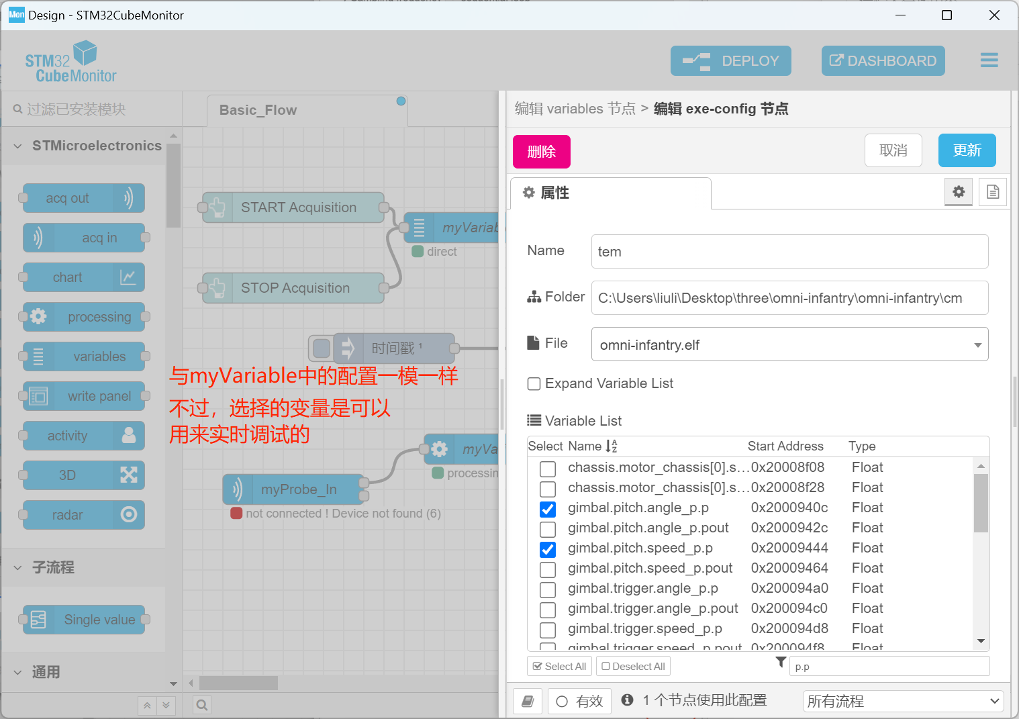Open the node documentation icon

992,192
